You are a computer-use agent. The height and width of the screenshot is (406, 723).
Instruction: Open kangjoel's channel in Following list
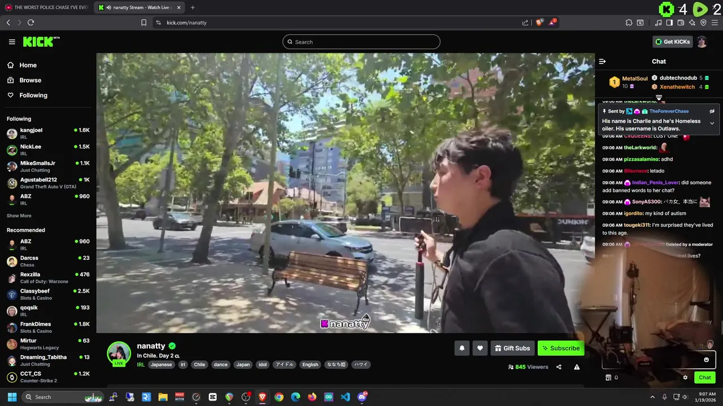(x=48, y=133)
